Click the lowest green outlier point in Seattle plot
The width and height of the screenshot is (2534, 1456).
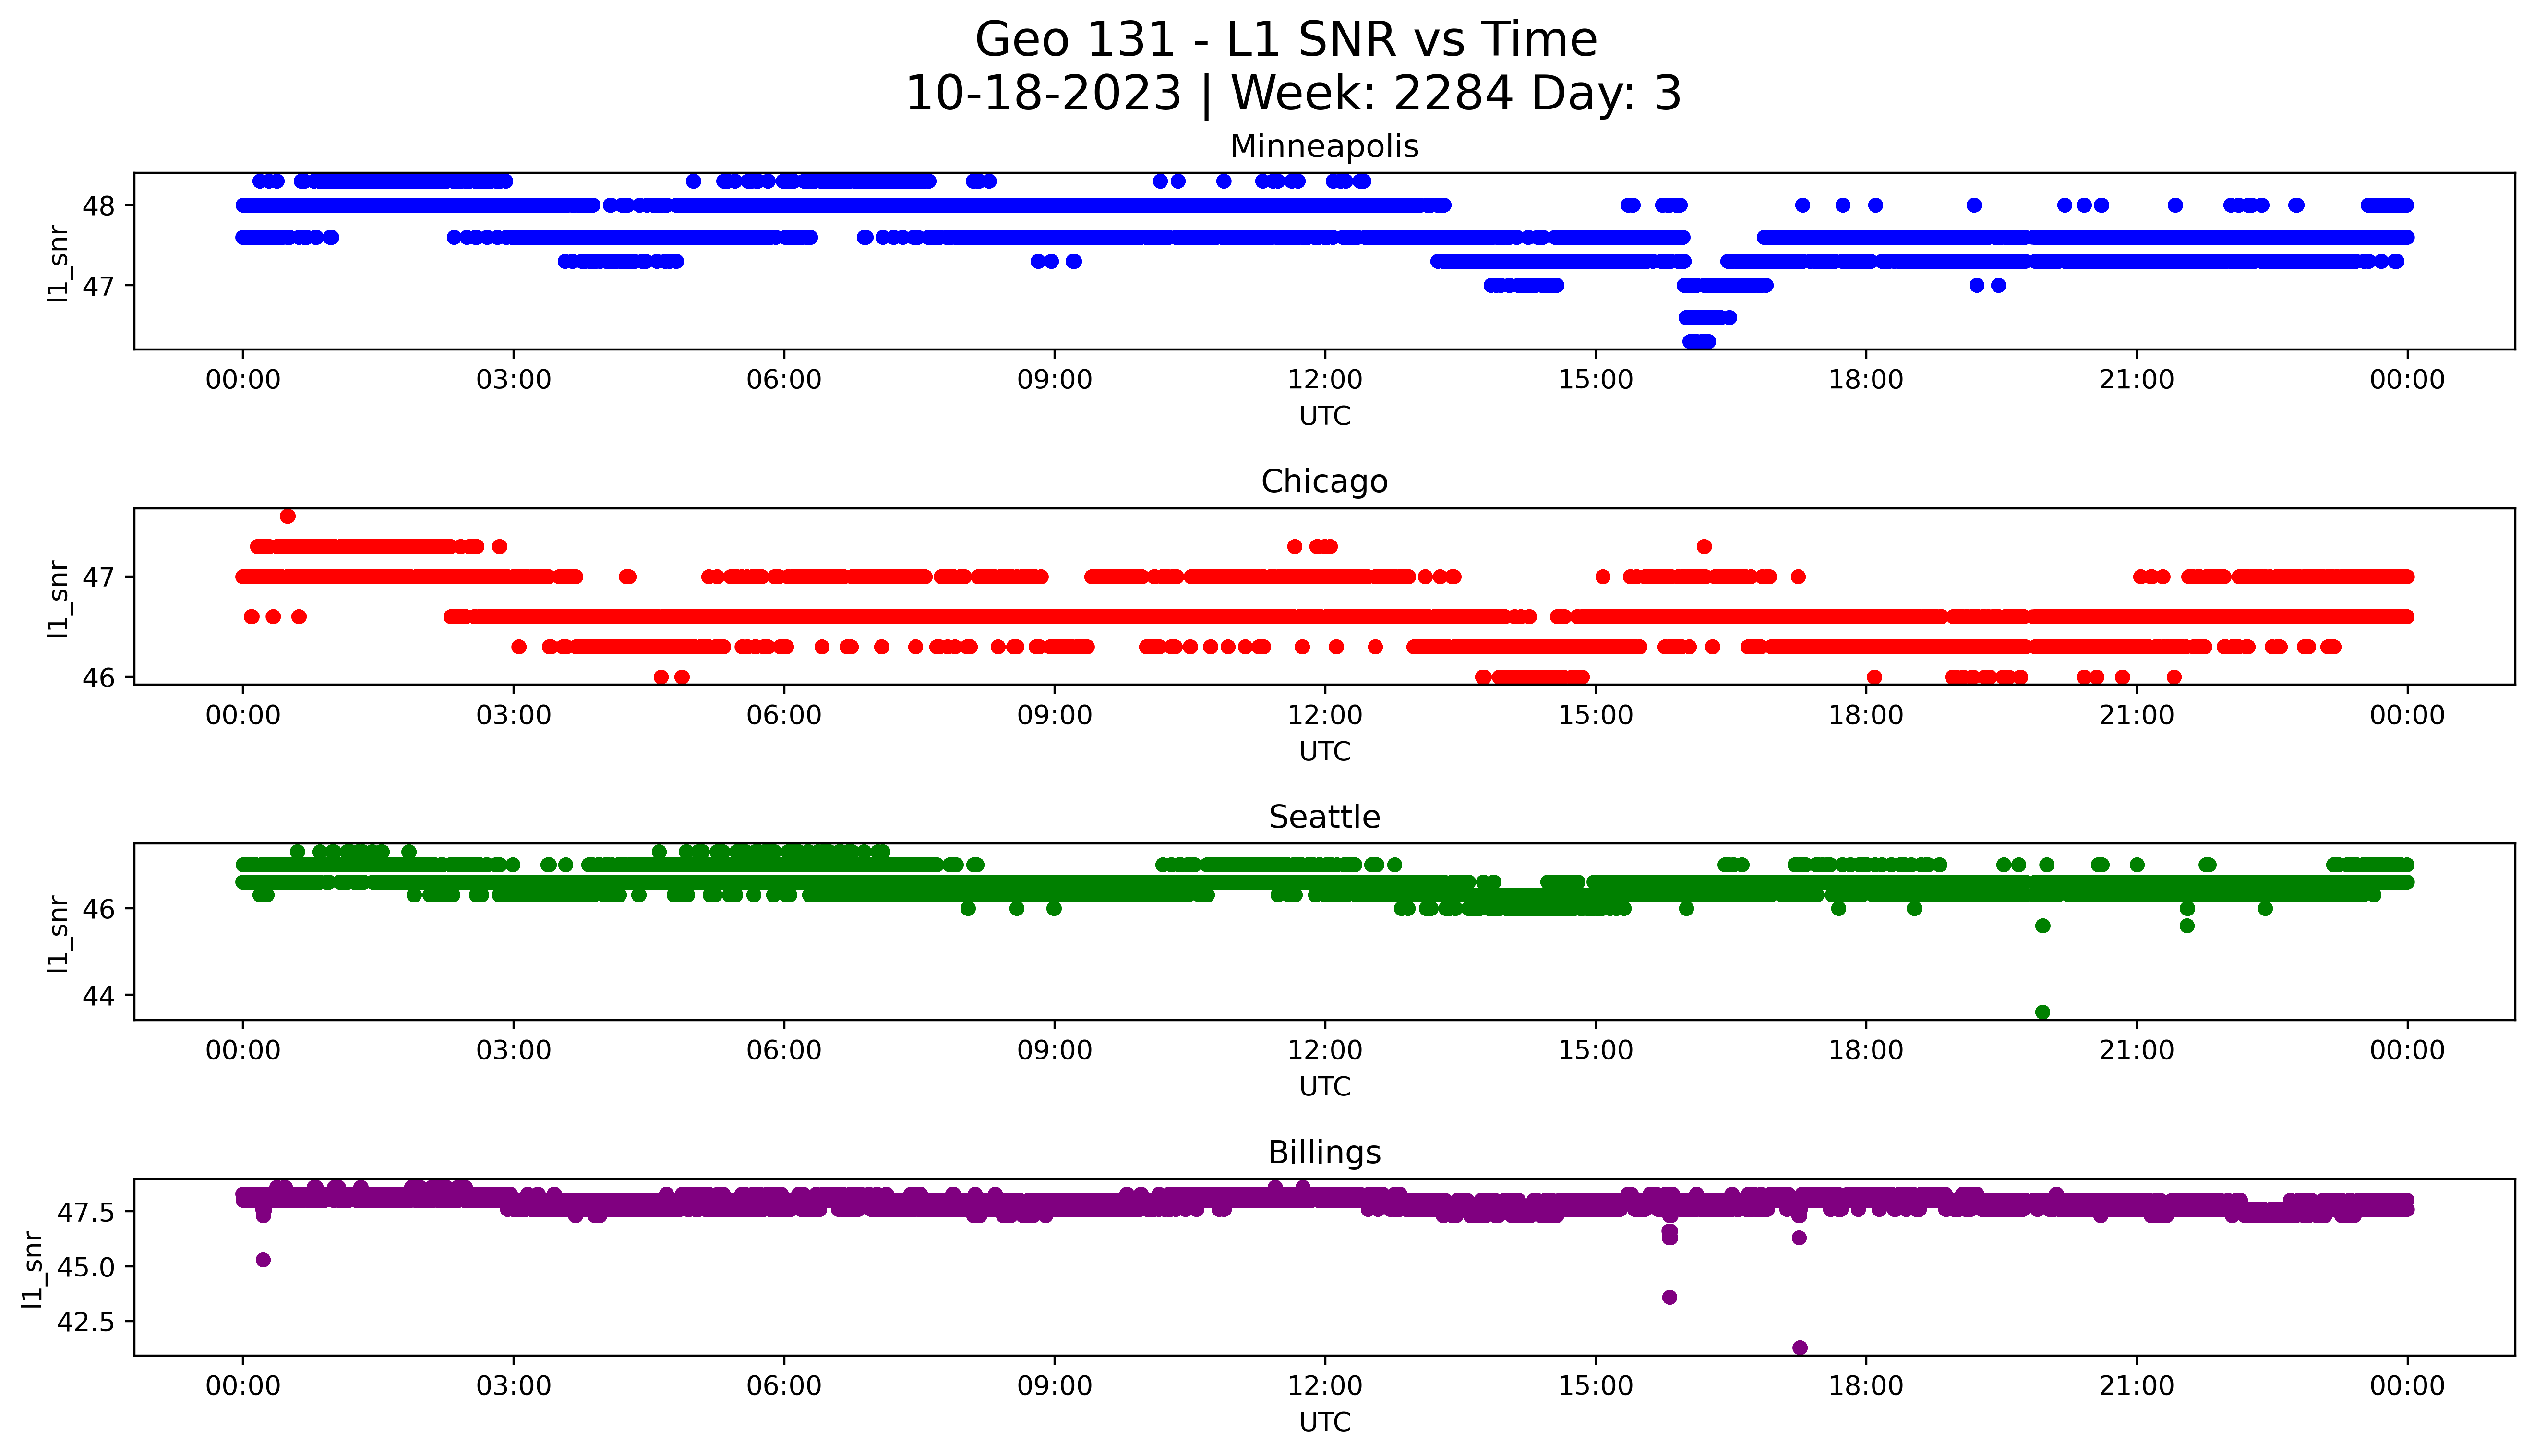coord(2043,1012)
